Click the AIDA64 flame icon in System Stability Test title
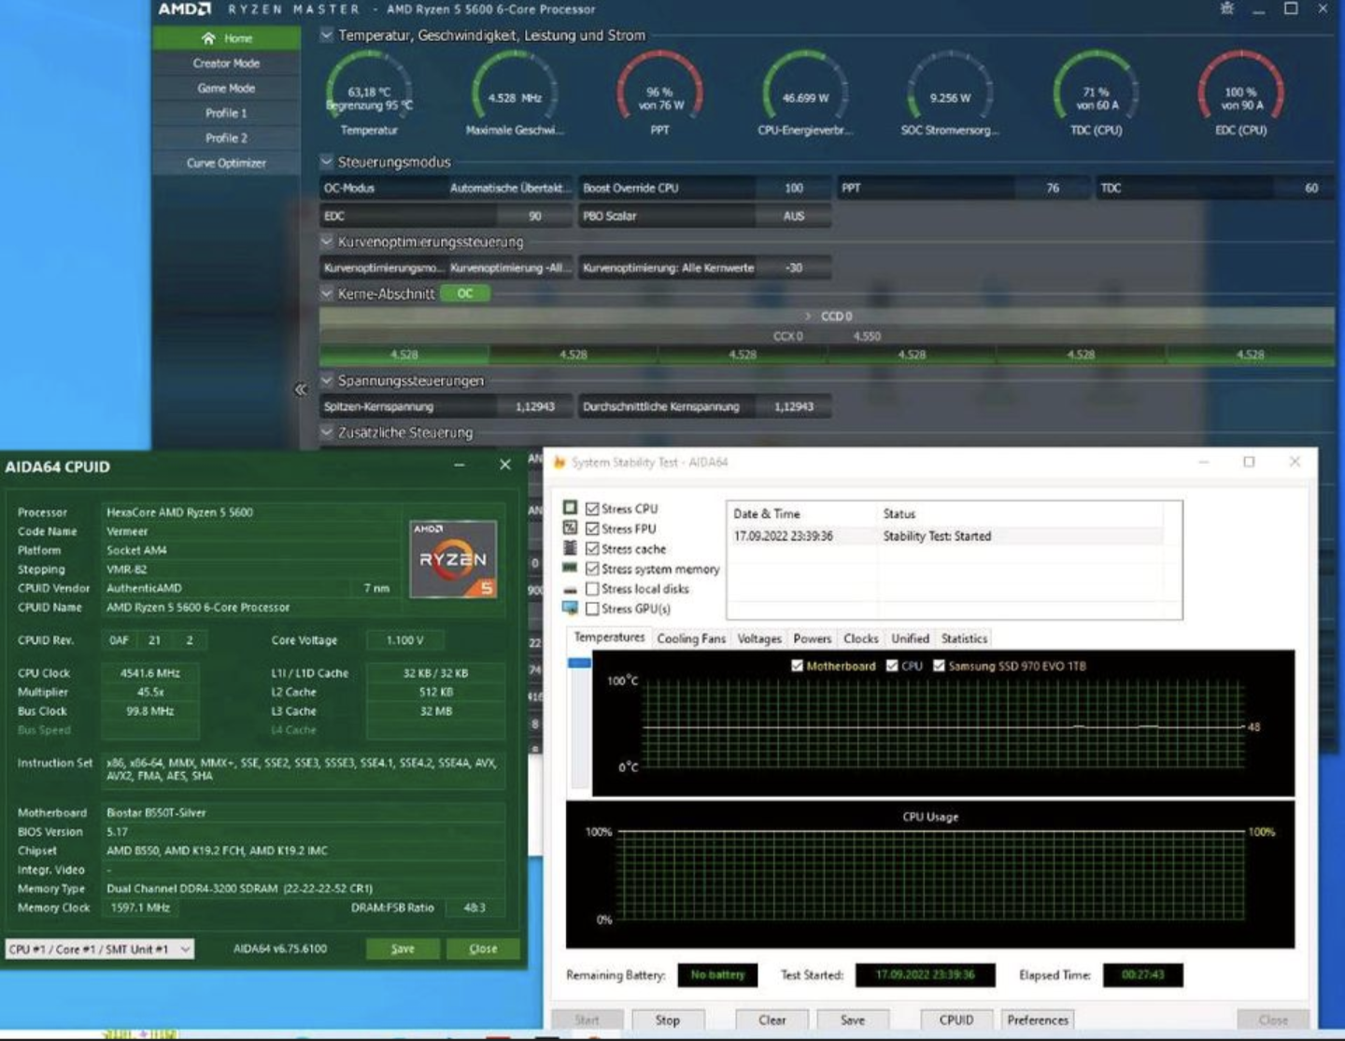Viewport: 1345px width, 1041px height. [x=559, y=462]
